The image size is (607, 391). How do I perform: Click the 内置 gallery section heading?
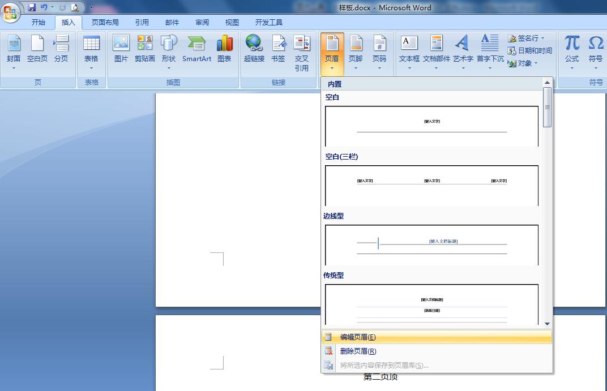tap(335, 84)
